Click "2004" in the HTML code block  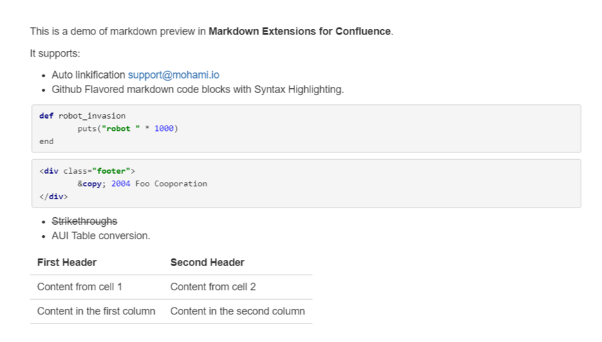coord(120,183)
